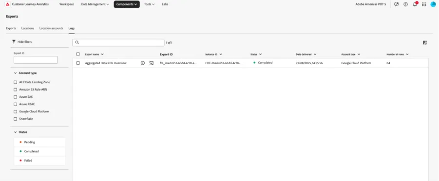Enable Snowflake filter
The image size is (439, 181).
point(16,119)
